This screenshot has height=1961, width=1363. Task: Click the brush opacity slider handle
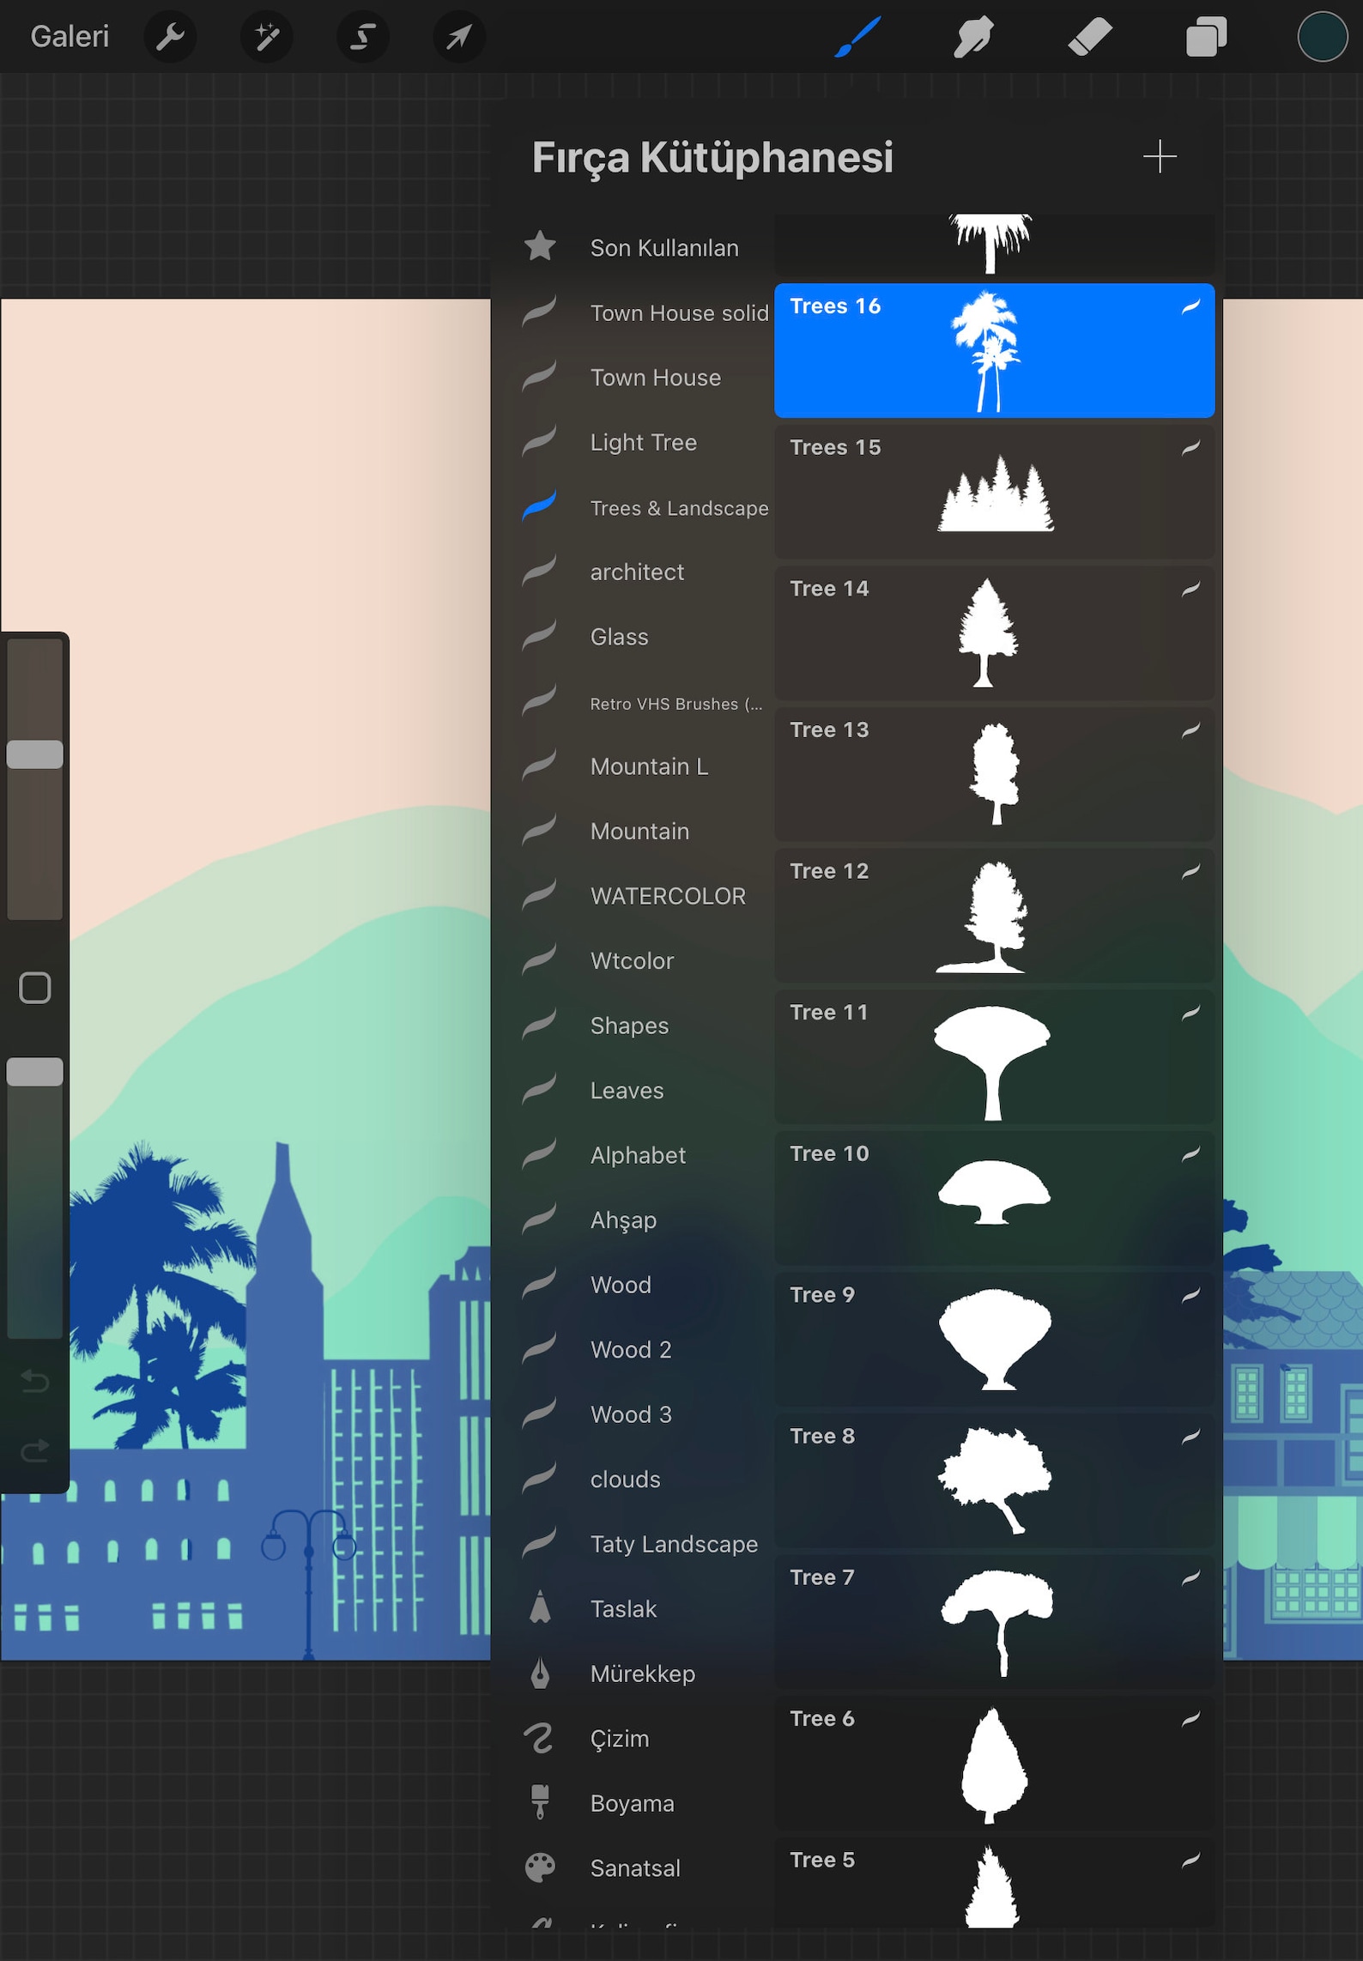pyautogui.click(x=35, y=1072)
